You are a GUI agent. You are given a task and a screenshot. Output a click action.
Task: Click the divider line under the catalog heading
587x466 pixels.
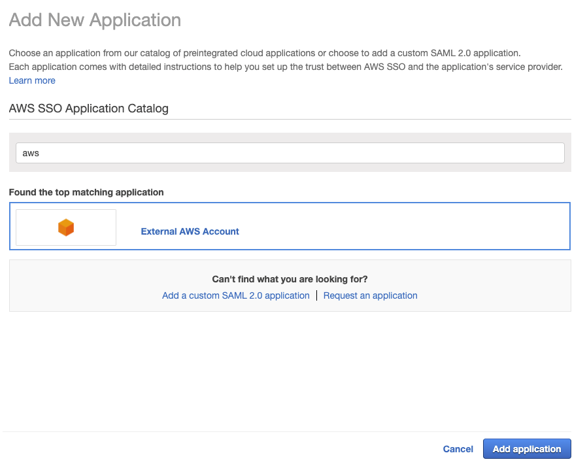pos(290,120)
